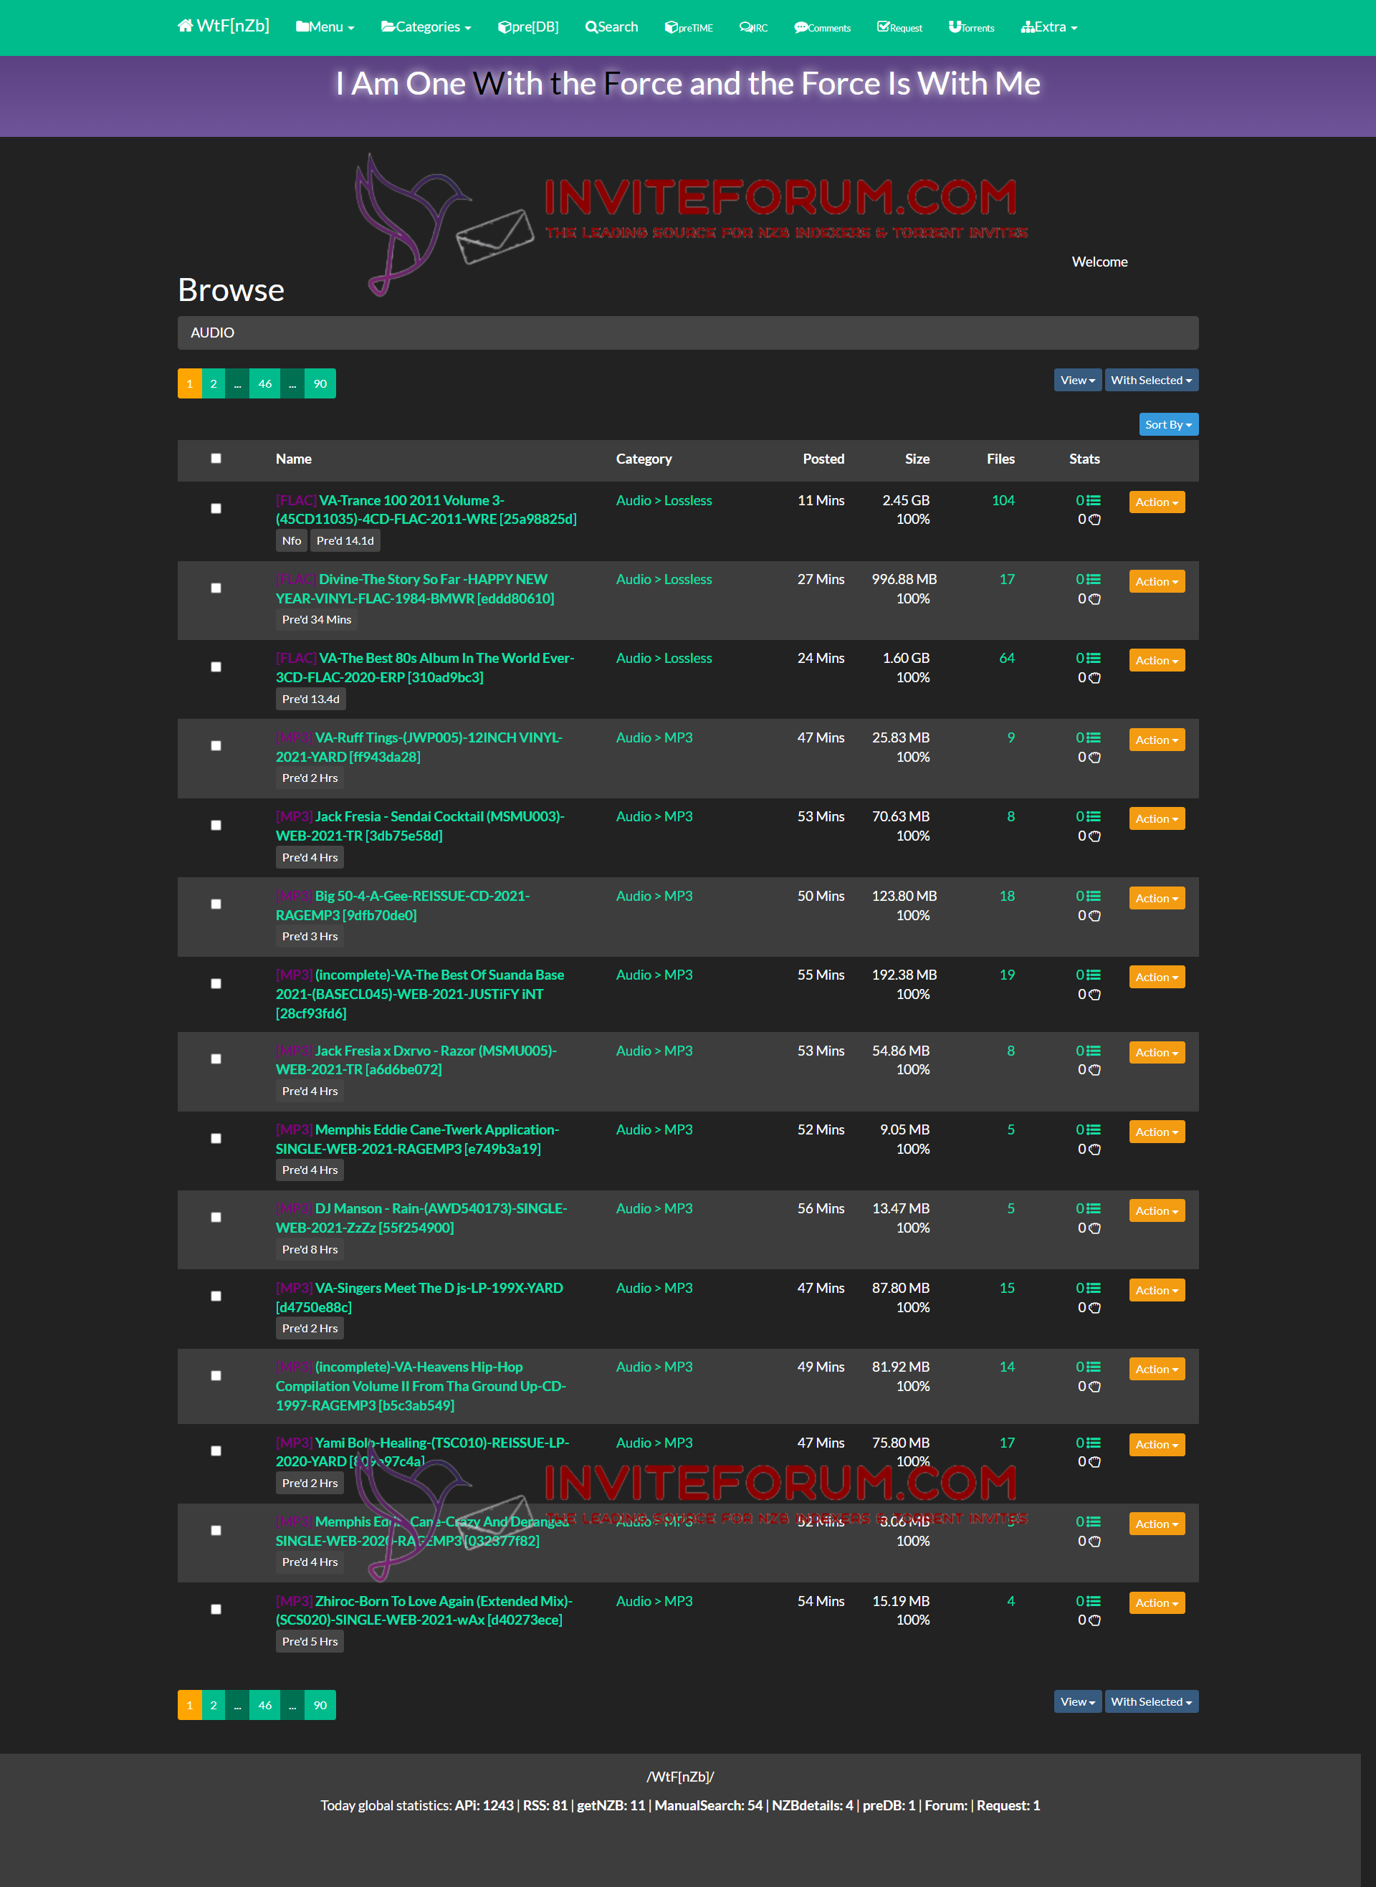Screen dimensions: 1376x1887
Task: Click the AUDIO breadcrumb bar
Action: tap(688, 333)
